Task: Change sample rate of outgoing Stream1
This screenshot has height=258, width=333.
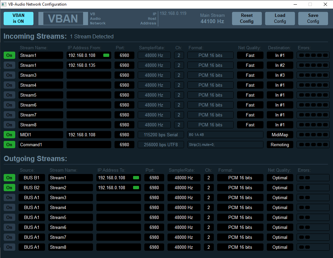Action: point(184,178)
